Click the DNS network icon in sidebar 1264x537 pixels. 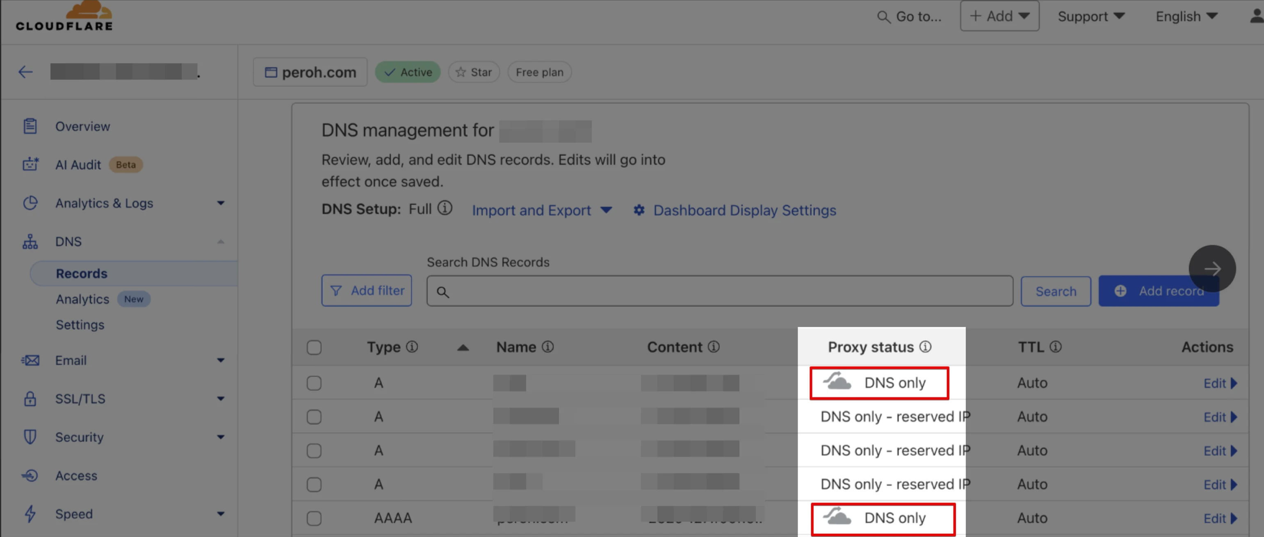[30, 241]
